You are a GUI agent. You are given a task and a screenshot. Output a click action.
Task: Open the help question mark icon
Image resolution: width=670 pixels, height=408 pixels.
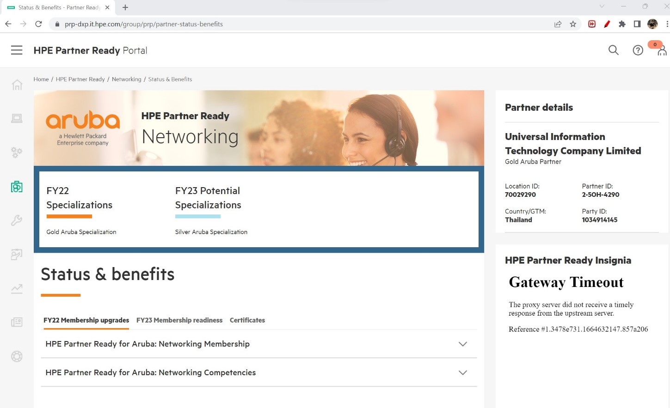coord(638,50)
